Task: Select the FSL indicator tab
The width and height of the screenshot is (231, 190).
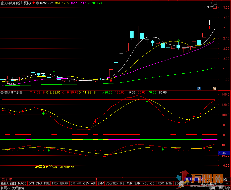Action: tap(47, 183)
